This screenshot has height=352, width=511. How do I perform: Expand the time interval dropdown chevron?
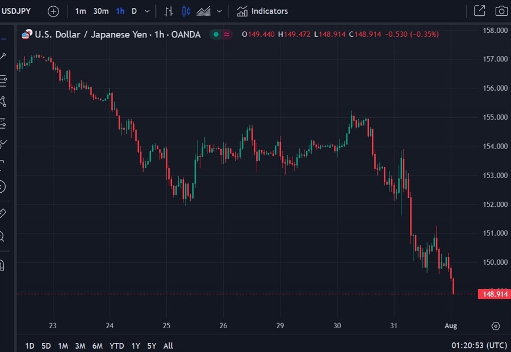click(148, 11)
